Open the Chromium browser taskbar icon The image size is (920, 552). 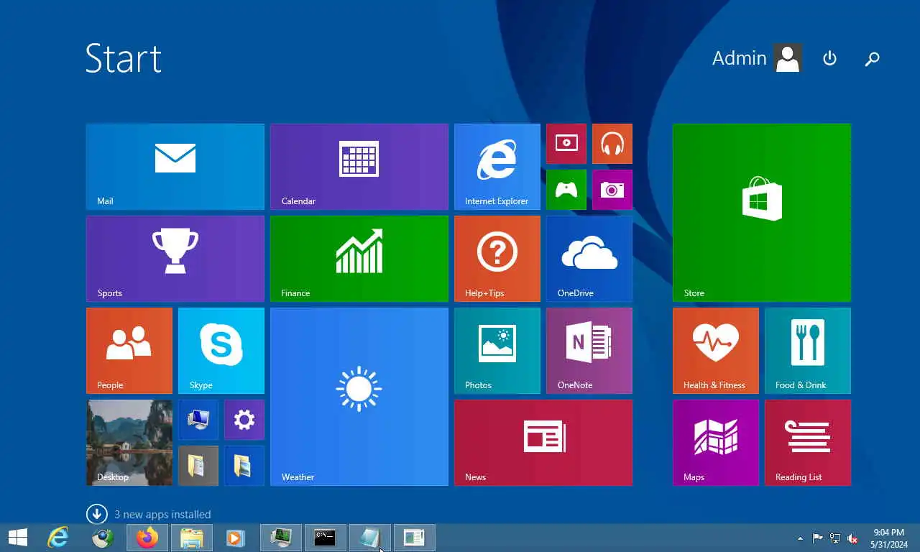(103, 538)
